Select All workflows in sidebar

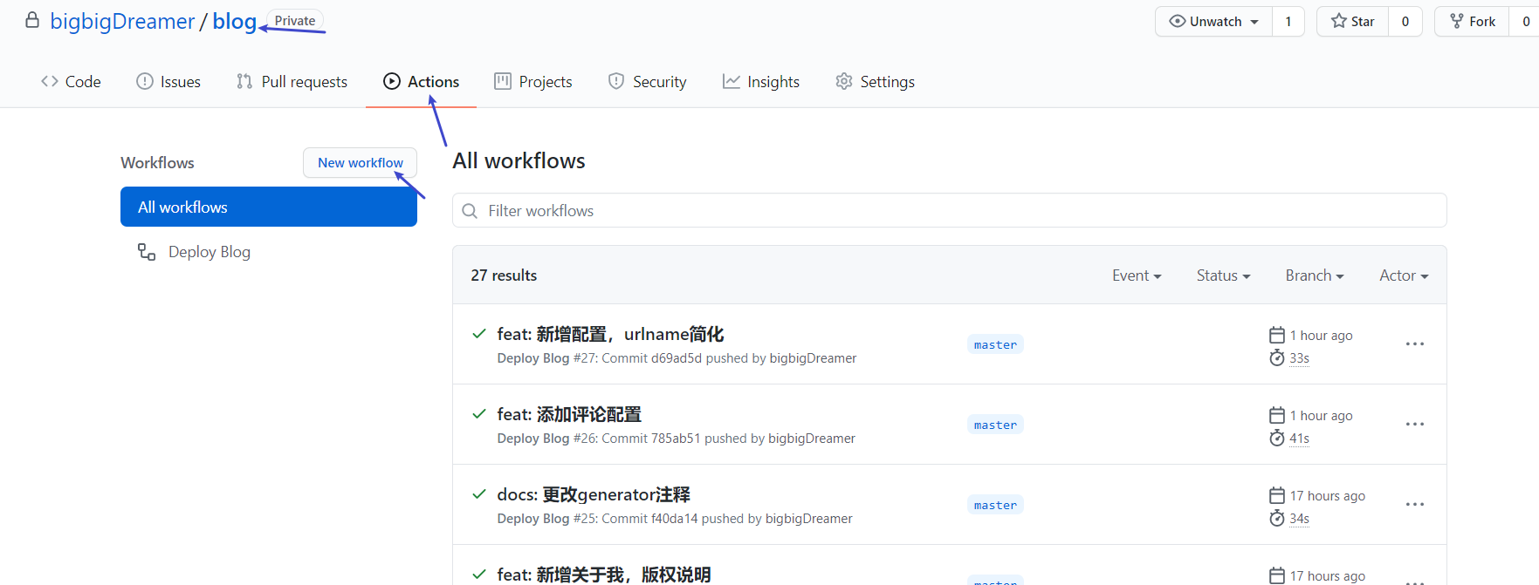click(x=269, y=207)
